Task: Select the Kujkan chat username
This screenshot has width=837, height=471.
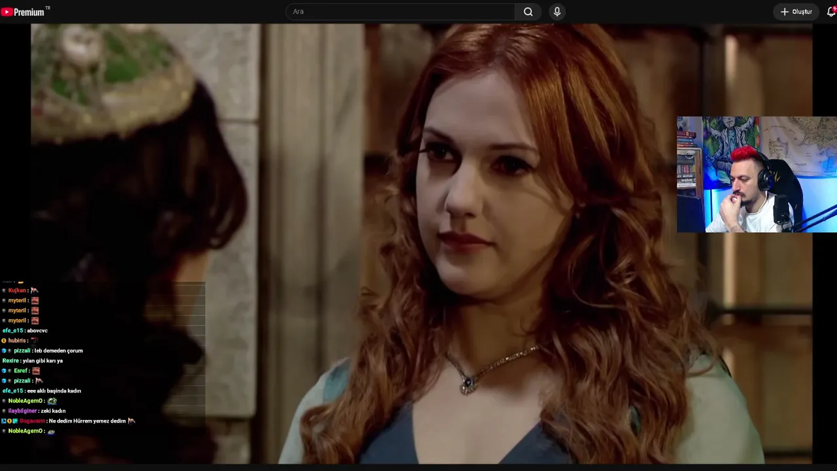Action: pyautogui.click(x=17, y=290)
